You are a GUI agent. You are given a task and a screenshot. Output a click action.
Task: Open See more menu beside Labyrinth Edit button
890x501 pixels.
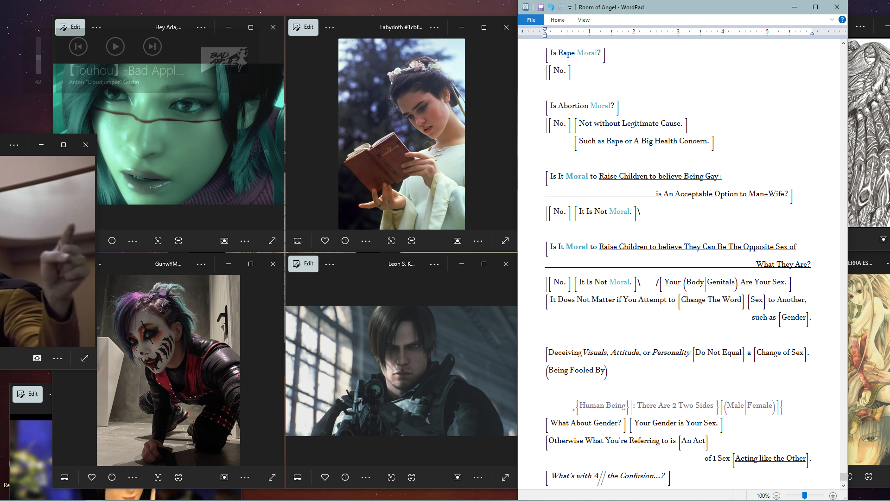pyautogui.click(x=330, y=27)
